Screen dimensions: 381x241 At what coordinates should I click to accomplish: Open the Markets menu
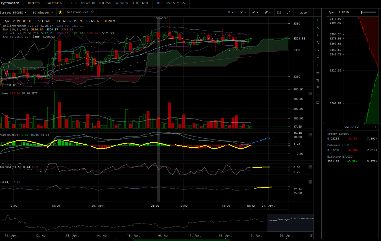click(34, 3)
